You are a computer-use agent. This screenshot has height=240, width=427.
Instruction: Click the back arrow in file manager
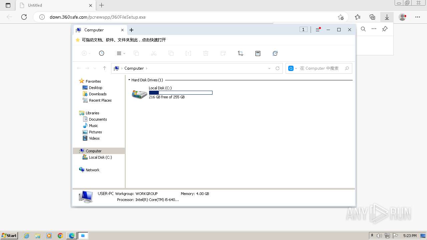[x=79, y=68]
